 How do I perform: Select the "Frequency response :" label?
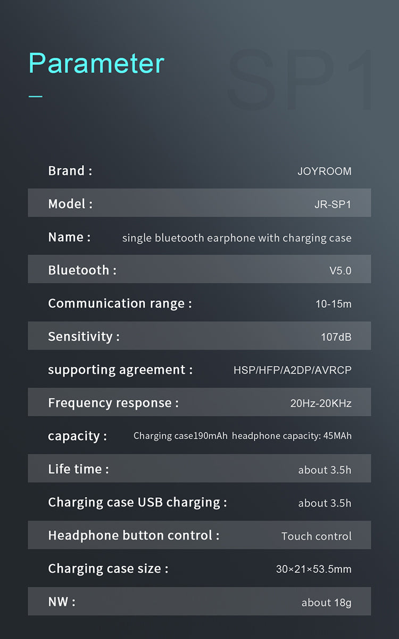click(113, 403)
